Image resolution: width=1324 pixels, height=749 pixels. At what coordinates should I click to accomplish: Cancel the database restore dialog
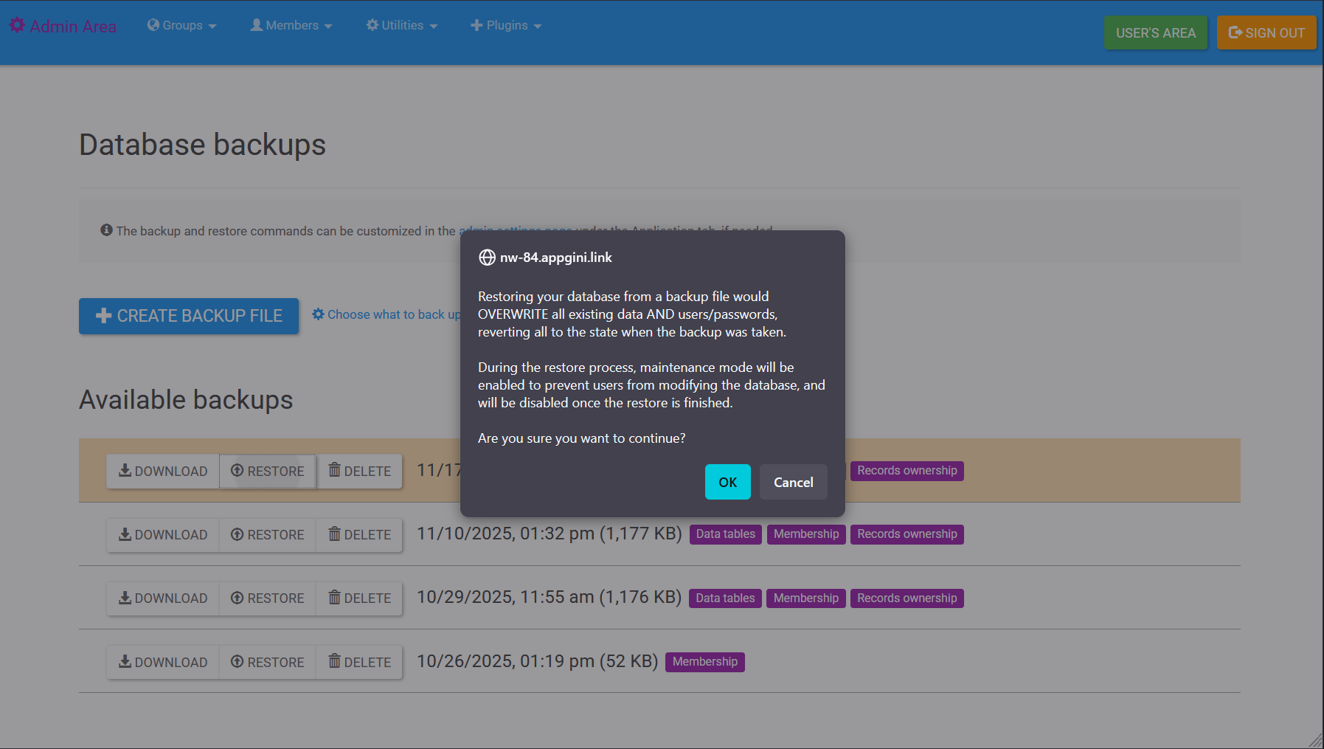793,482
